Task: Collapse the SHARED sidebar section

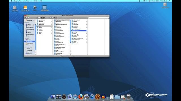Action: pos(25,23)
